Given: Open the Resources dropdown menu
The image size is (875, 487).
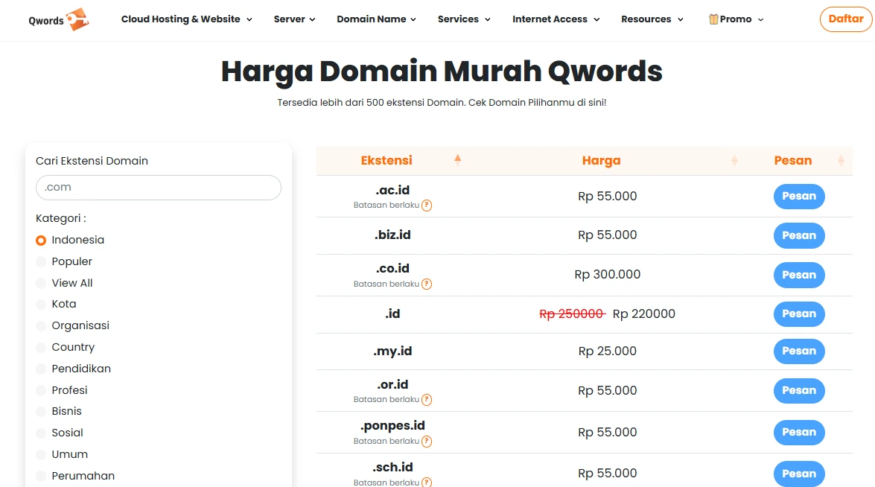Looking at the screenshot, I should click(652, 19).
